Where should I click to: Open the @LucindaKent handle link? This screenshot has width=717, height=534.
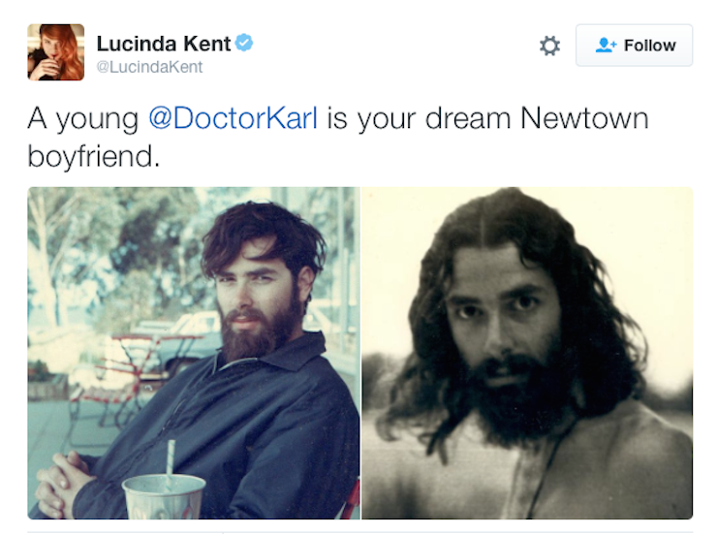click(149, 67)
